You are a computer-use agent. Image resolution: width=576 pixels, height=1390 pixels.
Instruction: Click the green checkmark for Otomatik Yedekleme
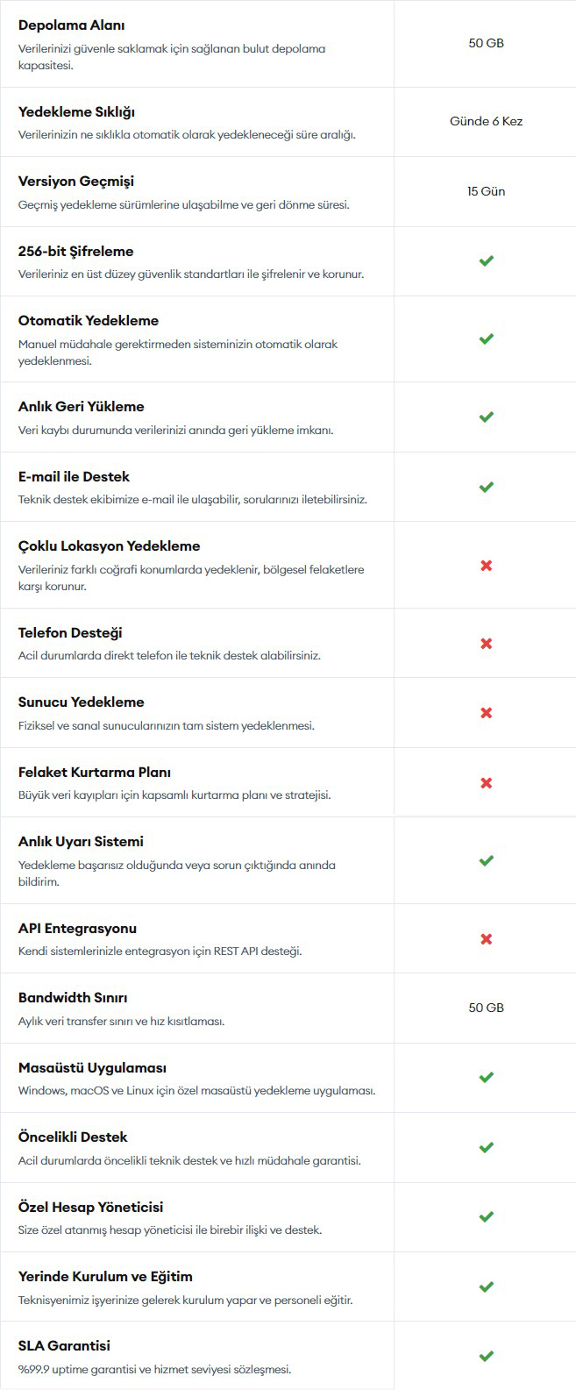point(487,339)
